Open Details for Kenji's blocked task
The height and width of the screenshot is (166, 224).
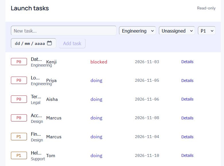(x=187, y=62)
